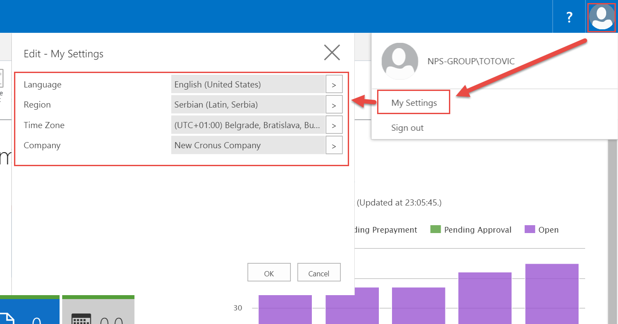The width and height of the screenshot is (618, 324).
Task: Expand the Time Zone selection arrow
Action: tap(334, 125)
